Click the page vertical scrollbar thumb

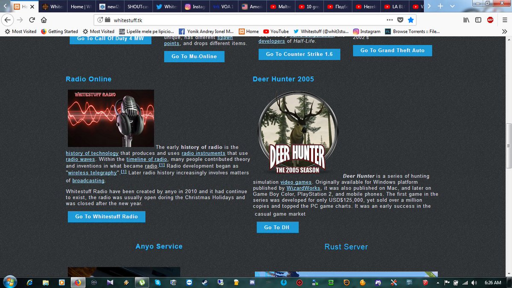coord(508,146)
